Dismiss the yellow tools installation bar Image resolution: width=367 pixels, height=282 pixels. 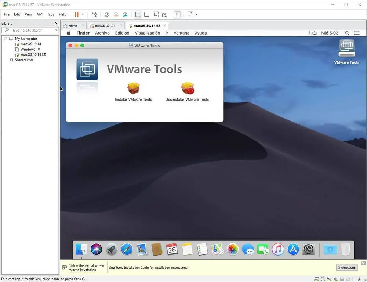click(363, 263)
